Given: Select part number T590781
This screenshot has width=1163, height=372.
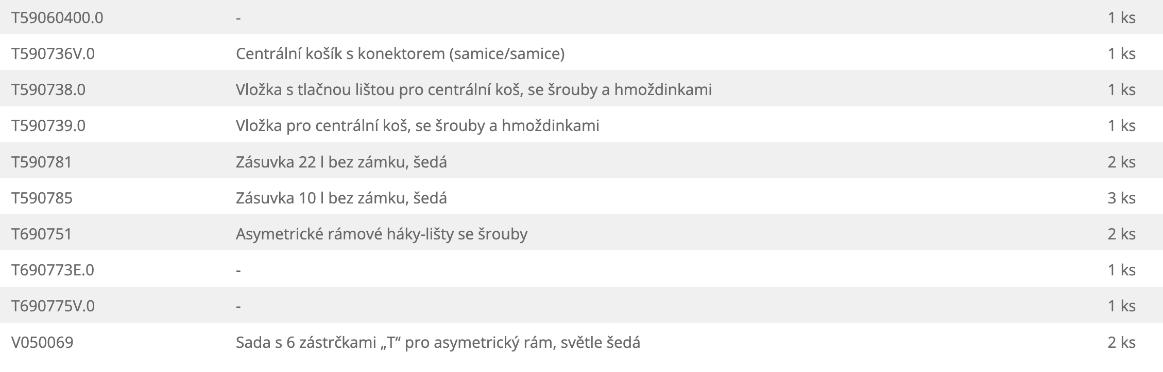Looking at the screenshot, I should (x=42, y=162).
